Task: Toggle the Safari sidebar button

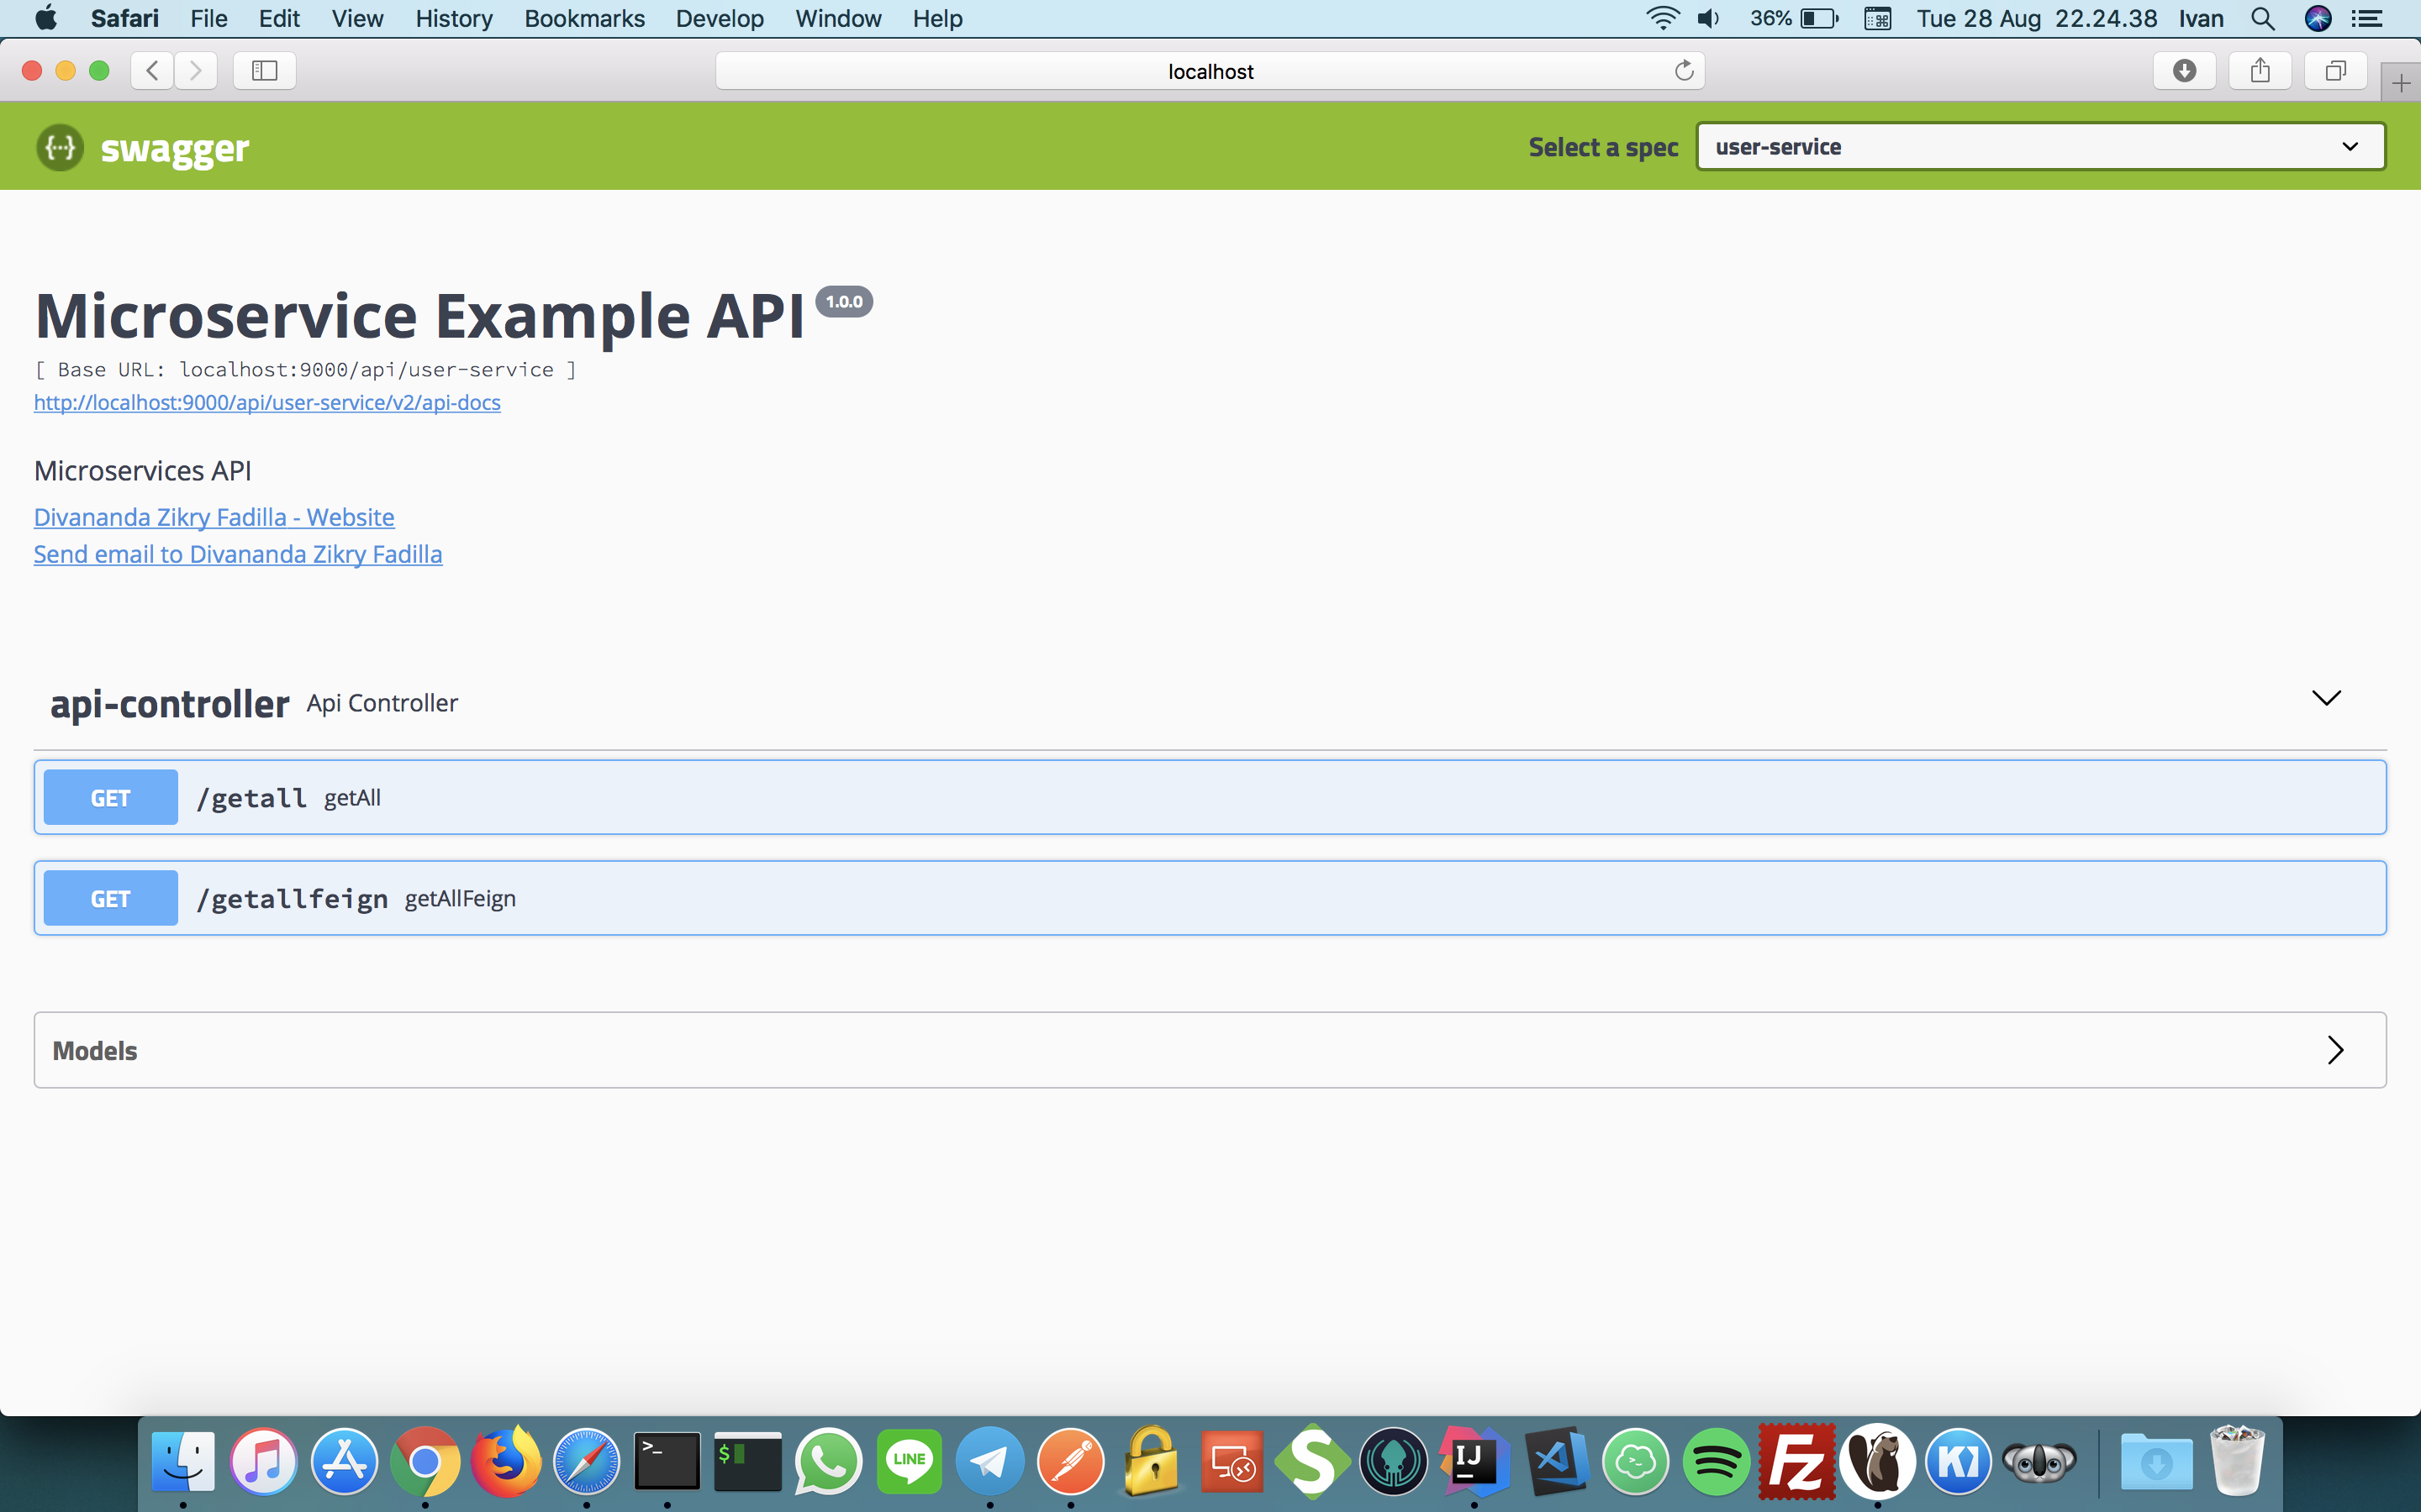Action: pyautogui.click(x=264, y=70)
